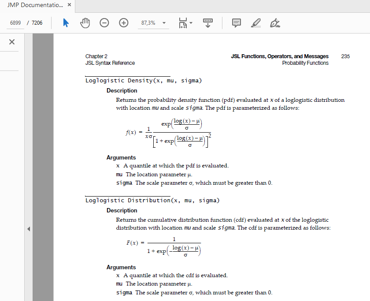Open the zoom level percentage dropdown
This screenshot has height=301, width=370.
click(x=163, y=22)
